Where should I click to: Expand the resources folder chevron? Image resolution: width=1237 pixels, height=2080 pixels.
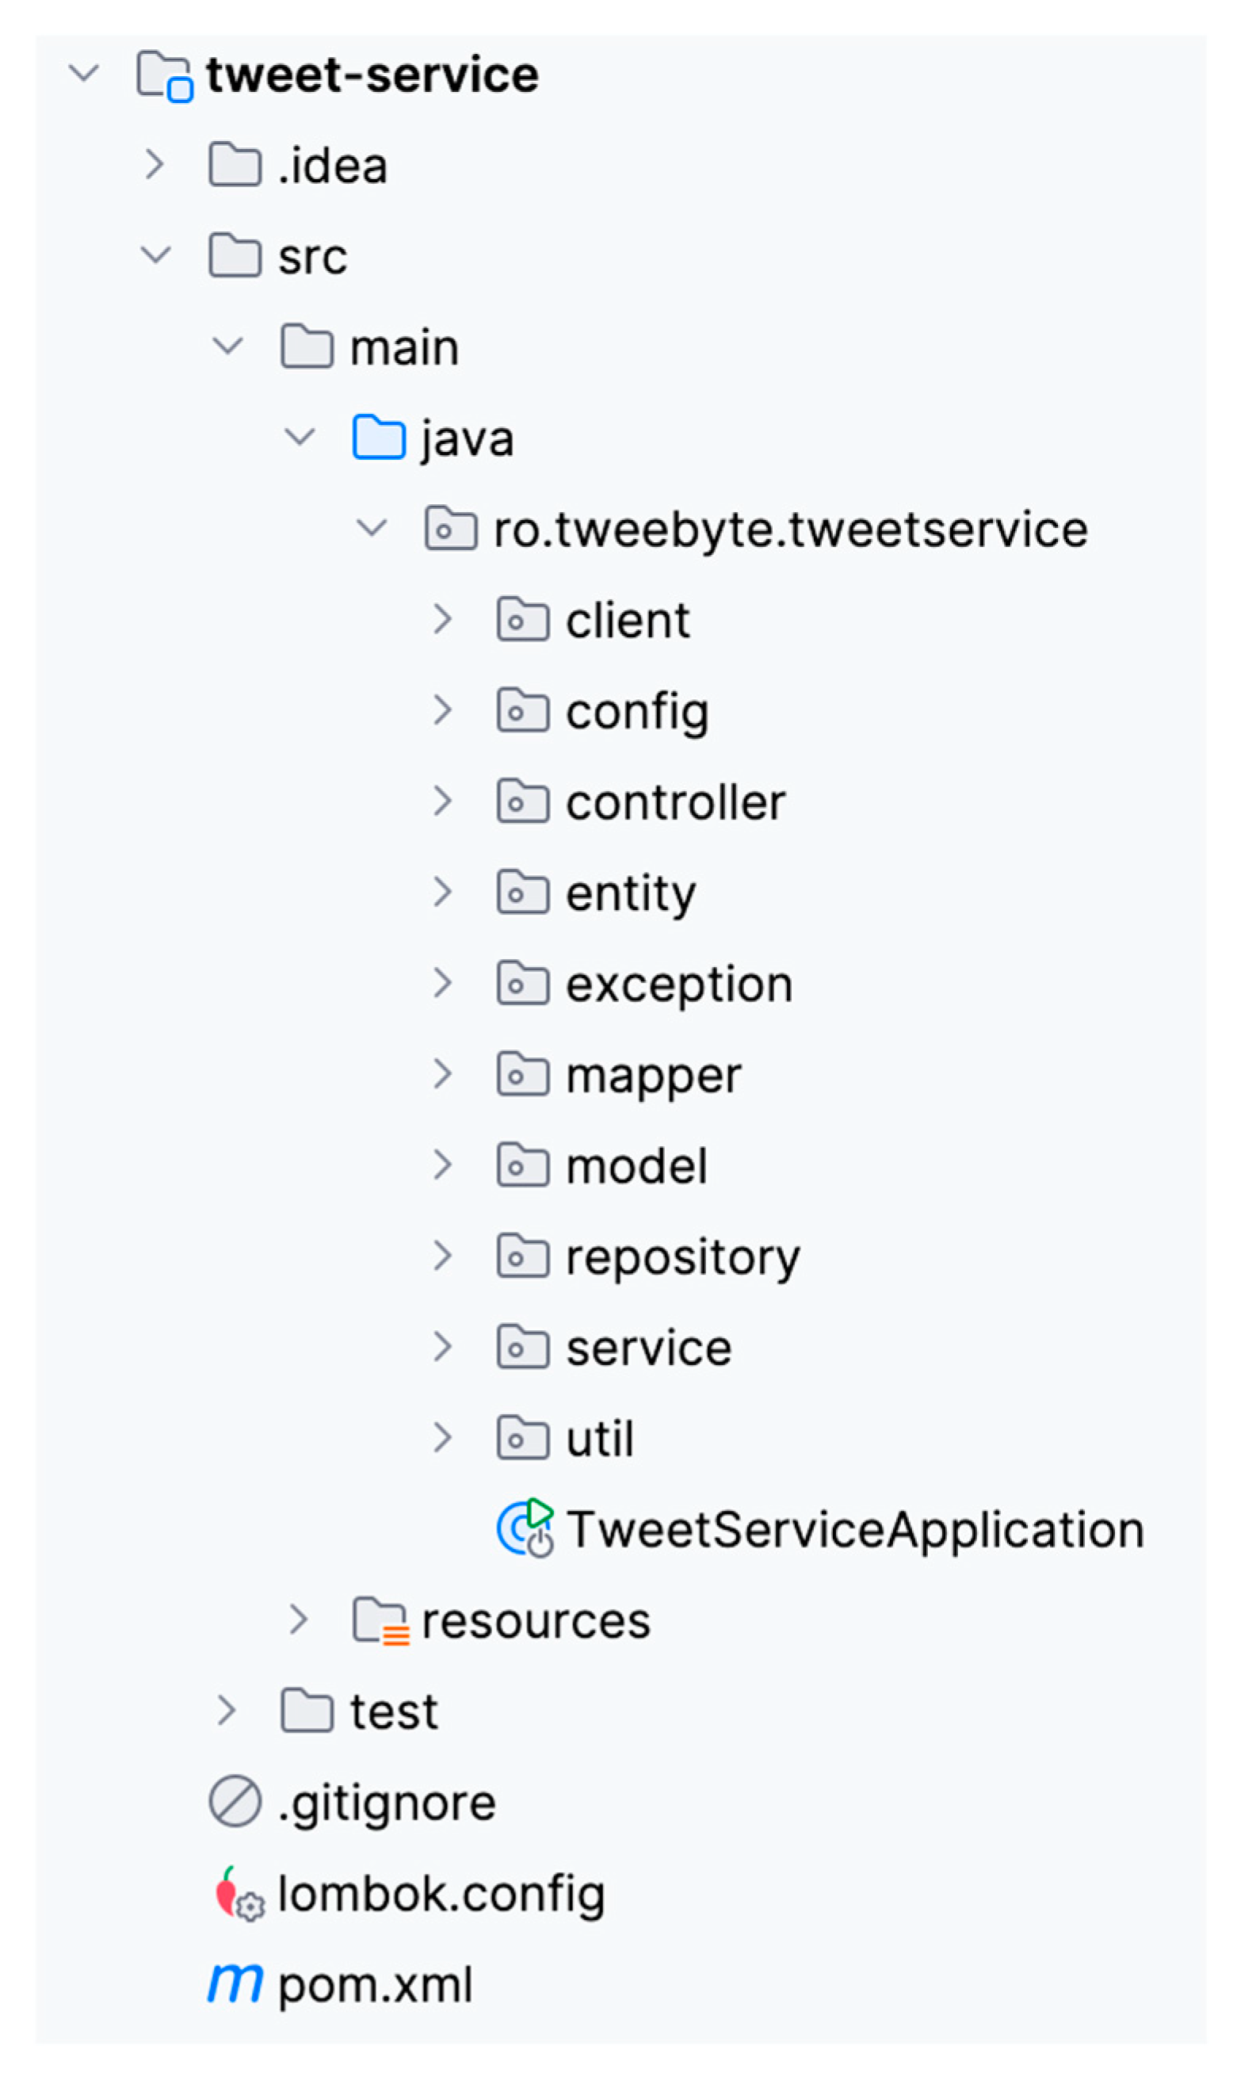coord(300,1619)
